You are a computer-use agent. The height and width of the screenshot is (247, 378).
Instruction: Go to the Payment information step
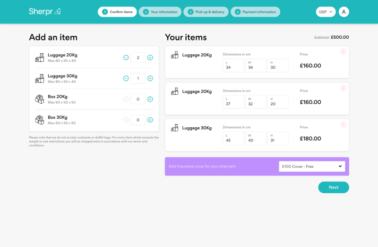click(x=255, y=12)
